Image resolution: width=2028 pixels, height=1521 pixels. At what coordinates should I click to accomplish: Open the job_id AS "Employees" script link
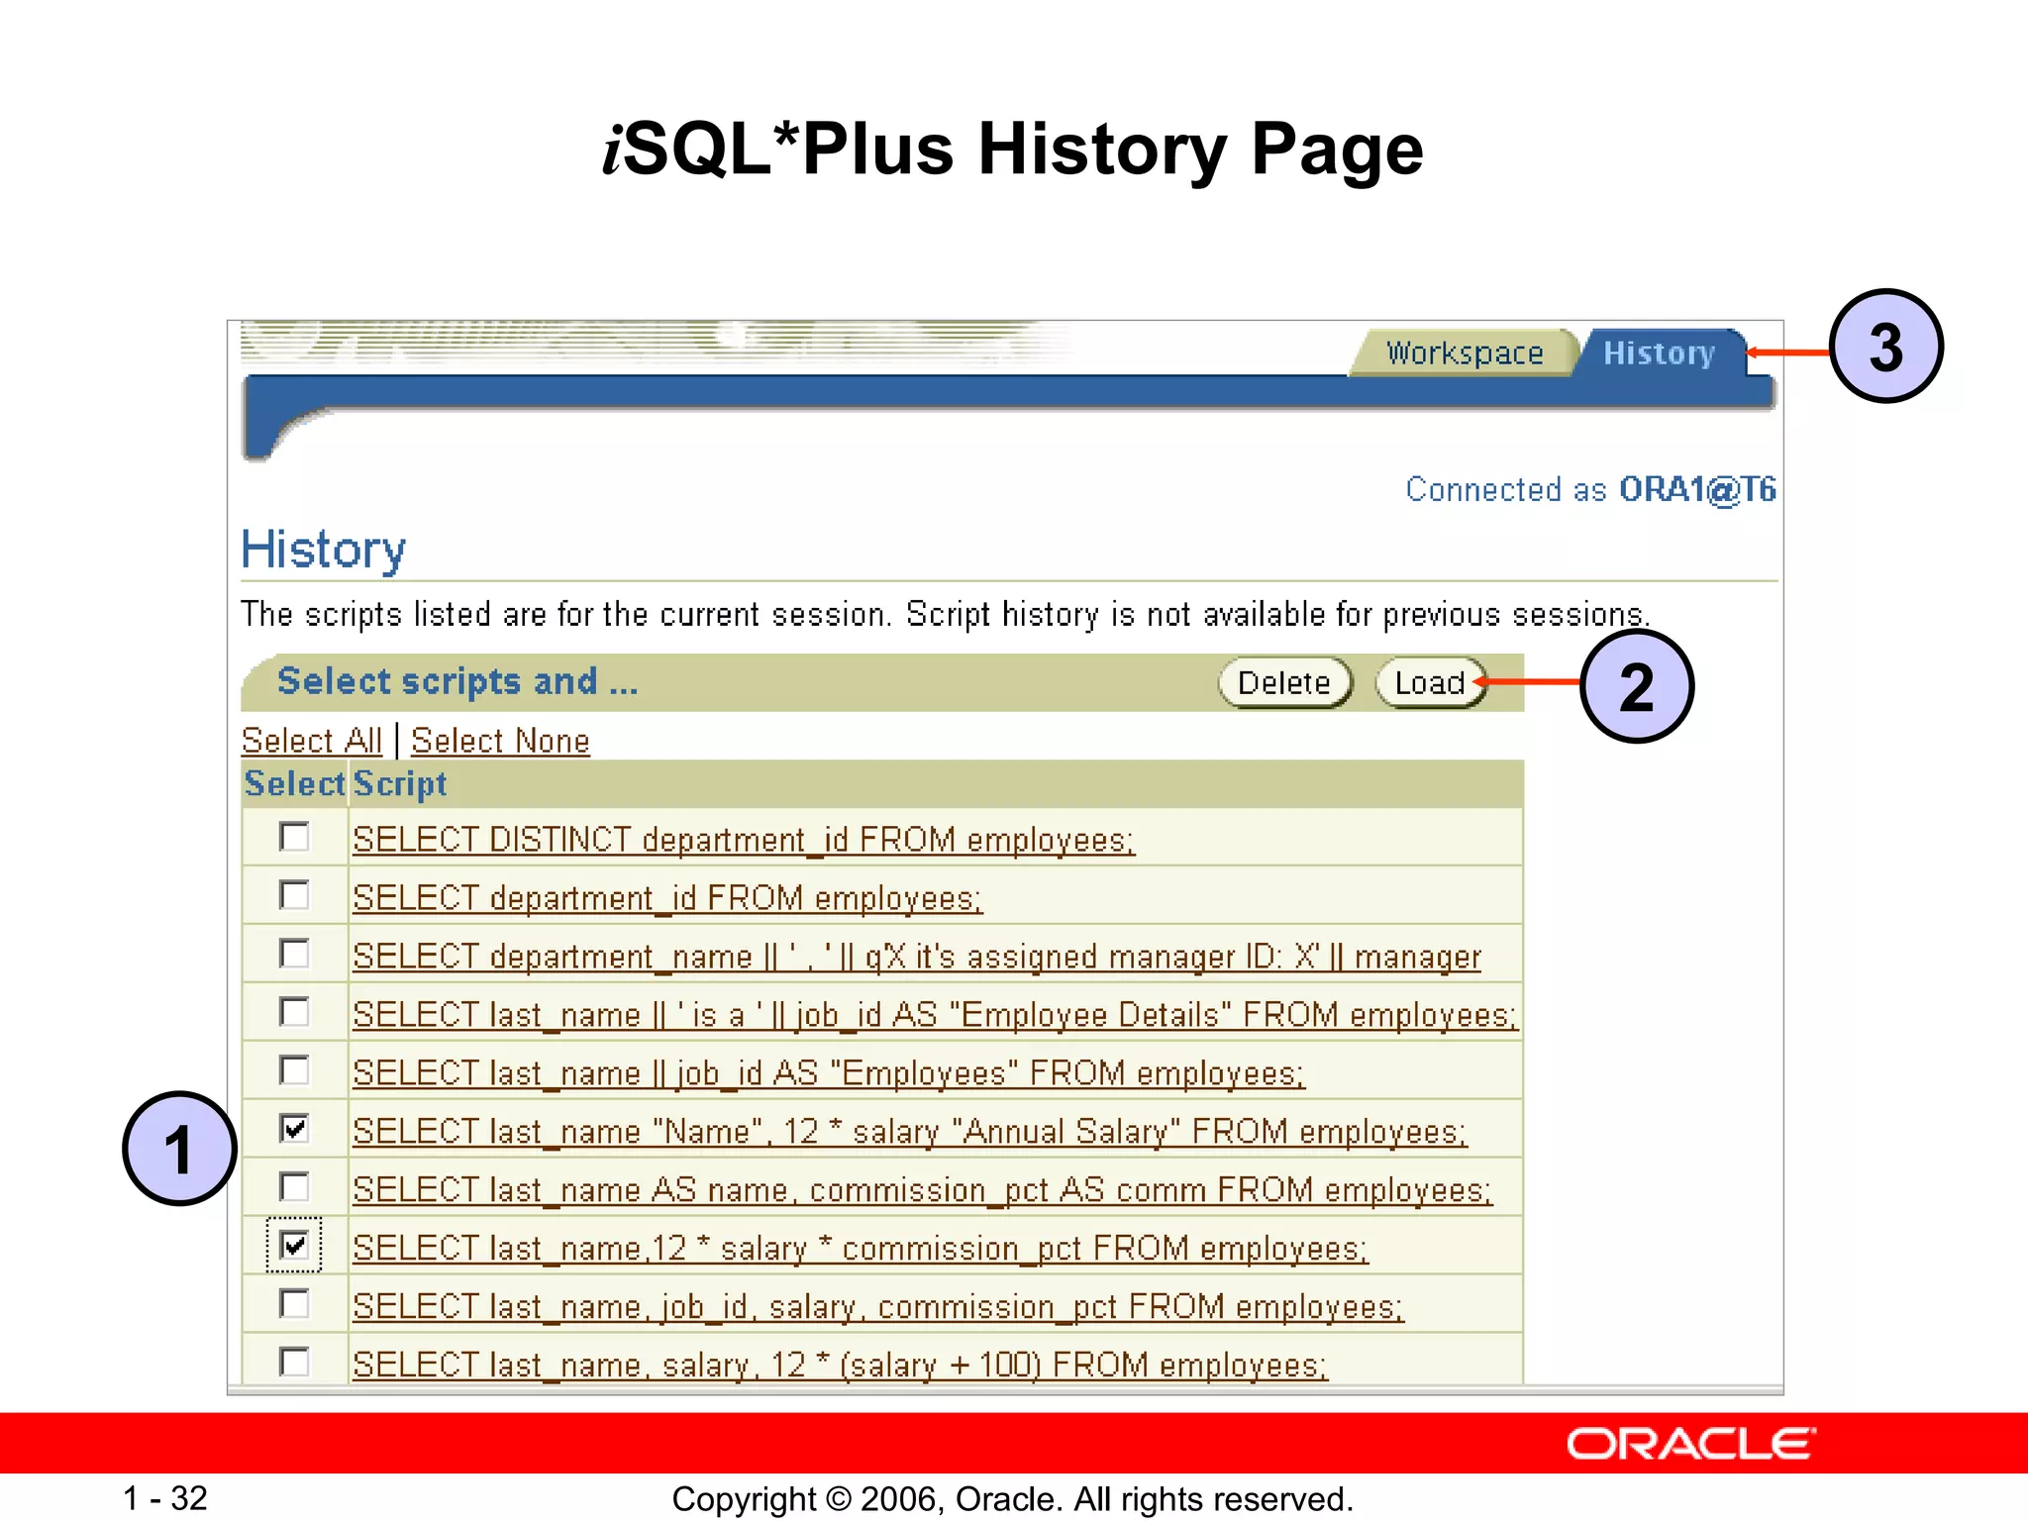point(828,1073)
